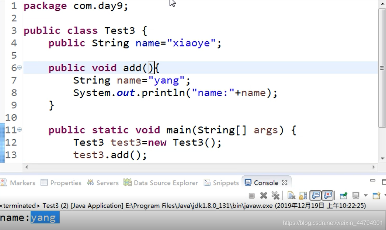Screen dimensions: 386x230
Task: Click class name Test3 on line 3
Action: click(x=120, y=31)
